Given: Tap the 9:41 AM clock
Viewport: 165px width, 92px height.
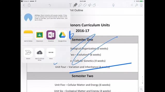Looking at the screenshot, I should pyautogui.click(x=83, y=1).
